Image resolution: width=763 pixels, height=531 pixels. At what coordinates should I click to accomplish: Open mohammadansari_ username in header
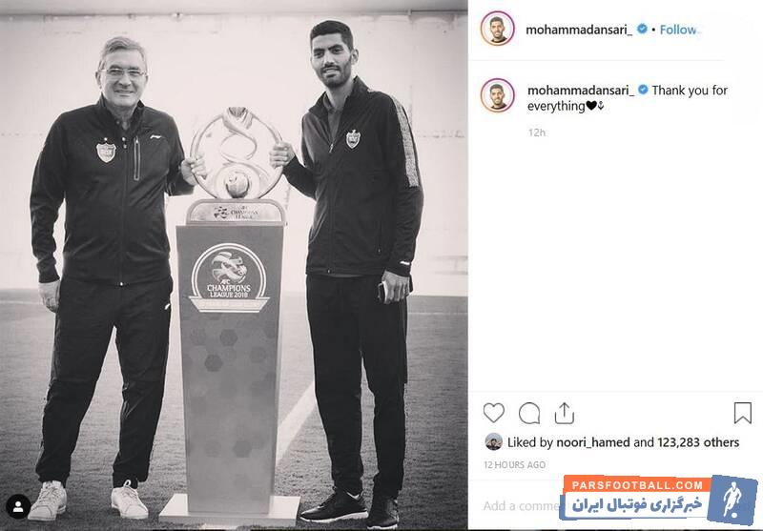579,30
